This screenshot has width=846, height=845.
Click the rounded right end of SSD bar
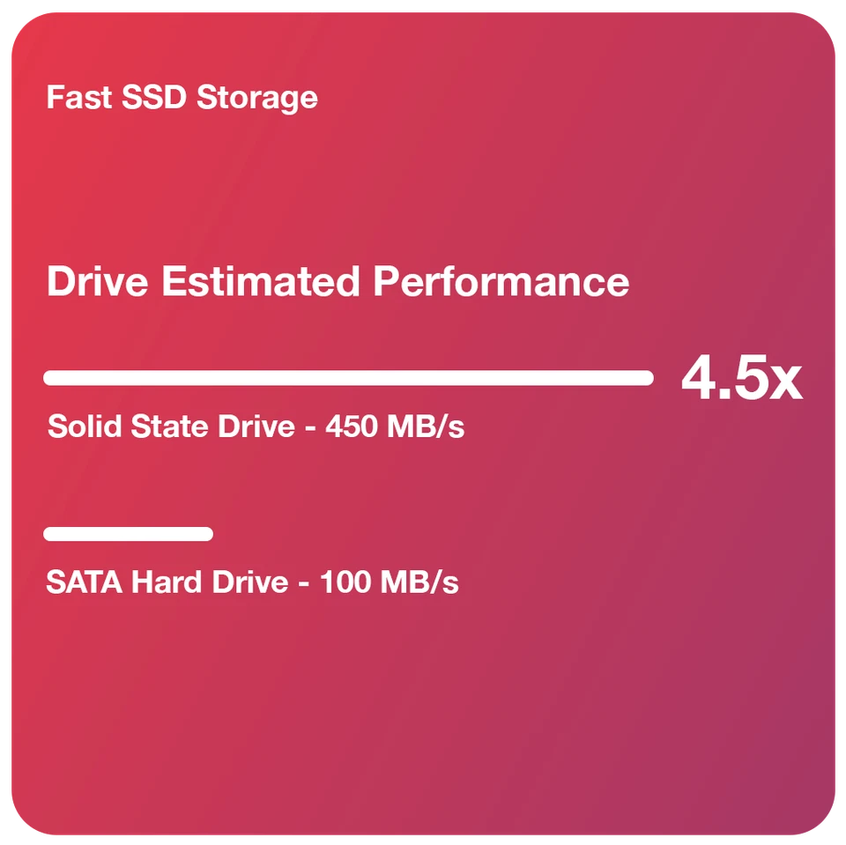tap(647, 378)
